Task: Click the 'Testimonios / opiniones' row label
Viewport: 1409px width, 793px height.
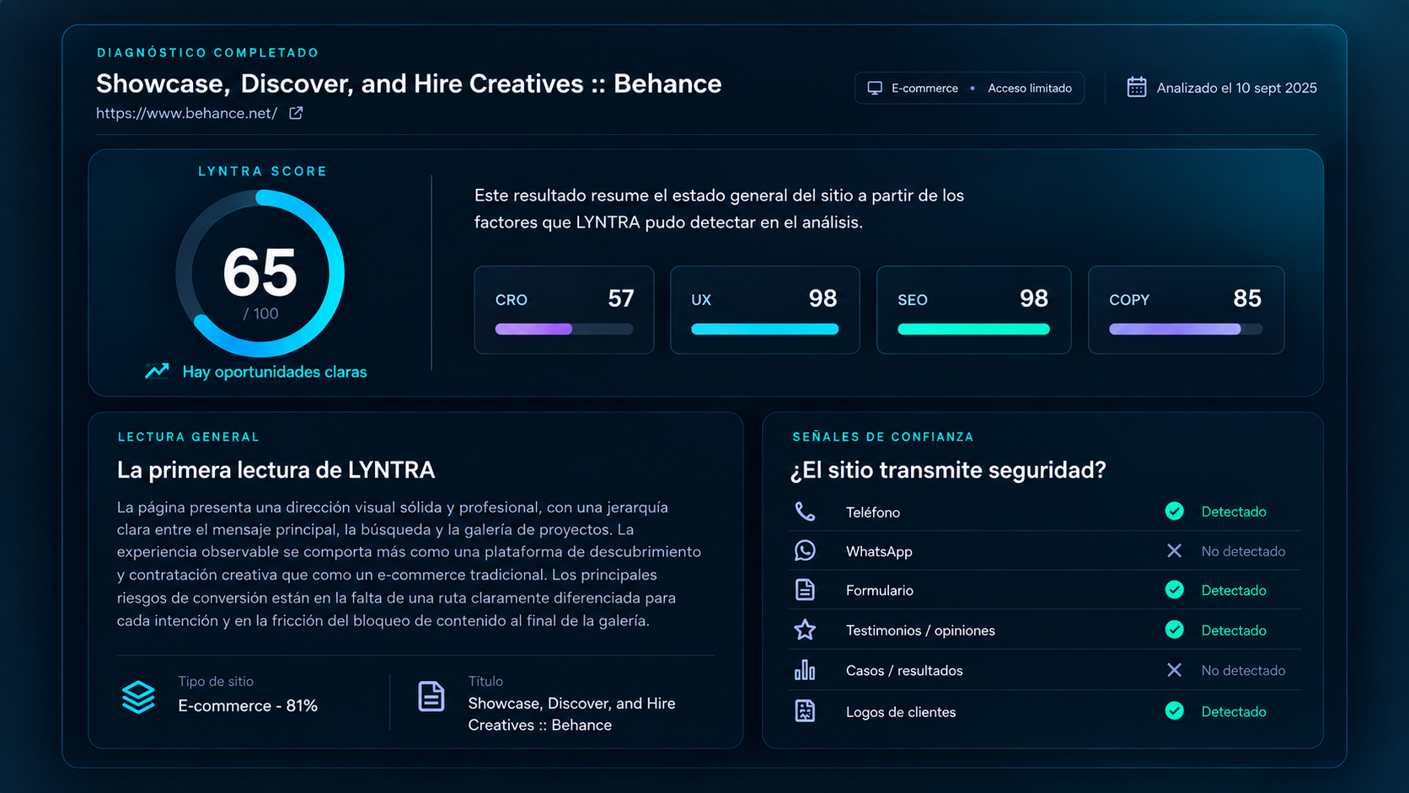Action: click(920, 630)
